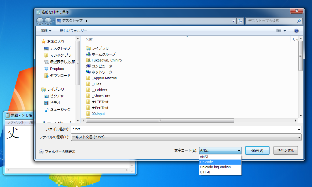
Task: Click the ライブラリ icon in file list
Action: point(88,48)
